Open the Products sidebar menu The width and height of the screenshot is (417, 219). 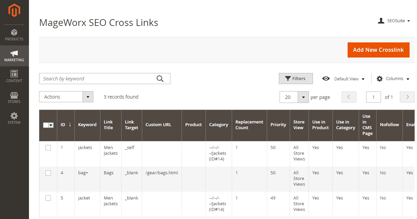tap(14, 35)
